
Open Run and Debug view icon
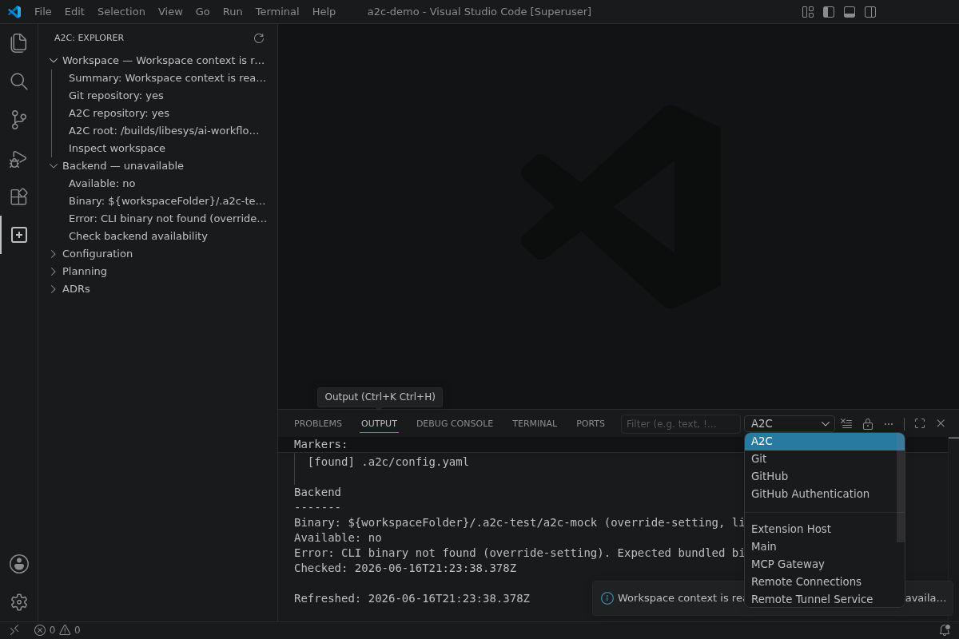click(18, 158)
